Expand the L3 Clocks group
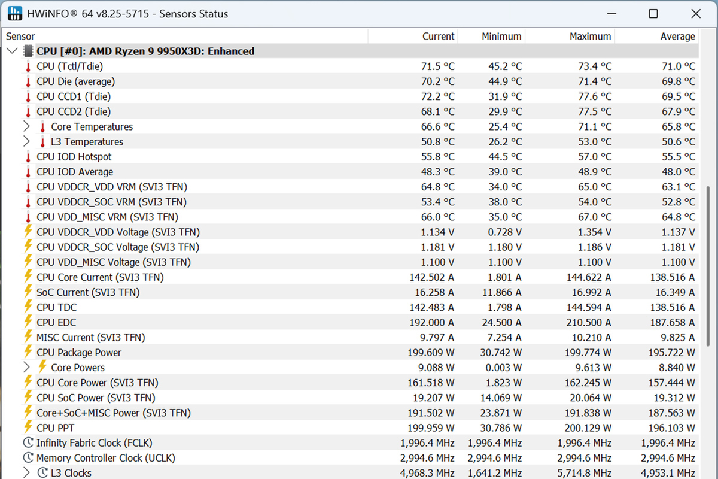Screen dimensions: 718x479 (x=26, y=473)
